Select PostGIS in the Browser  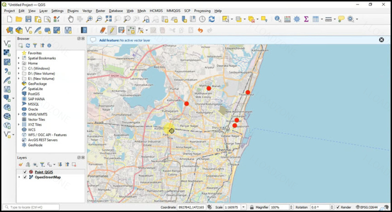coord(34,94)
